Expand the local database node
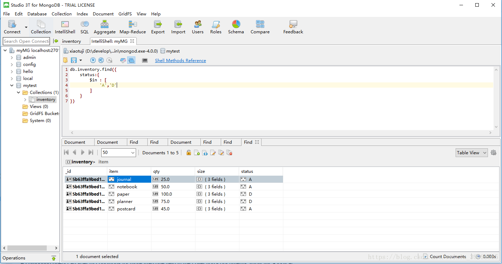 click(12, 79)
